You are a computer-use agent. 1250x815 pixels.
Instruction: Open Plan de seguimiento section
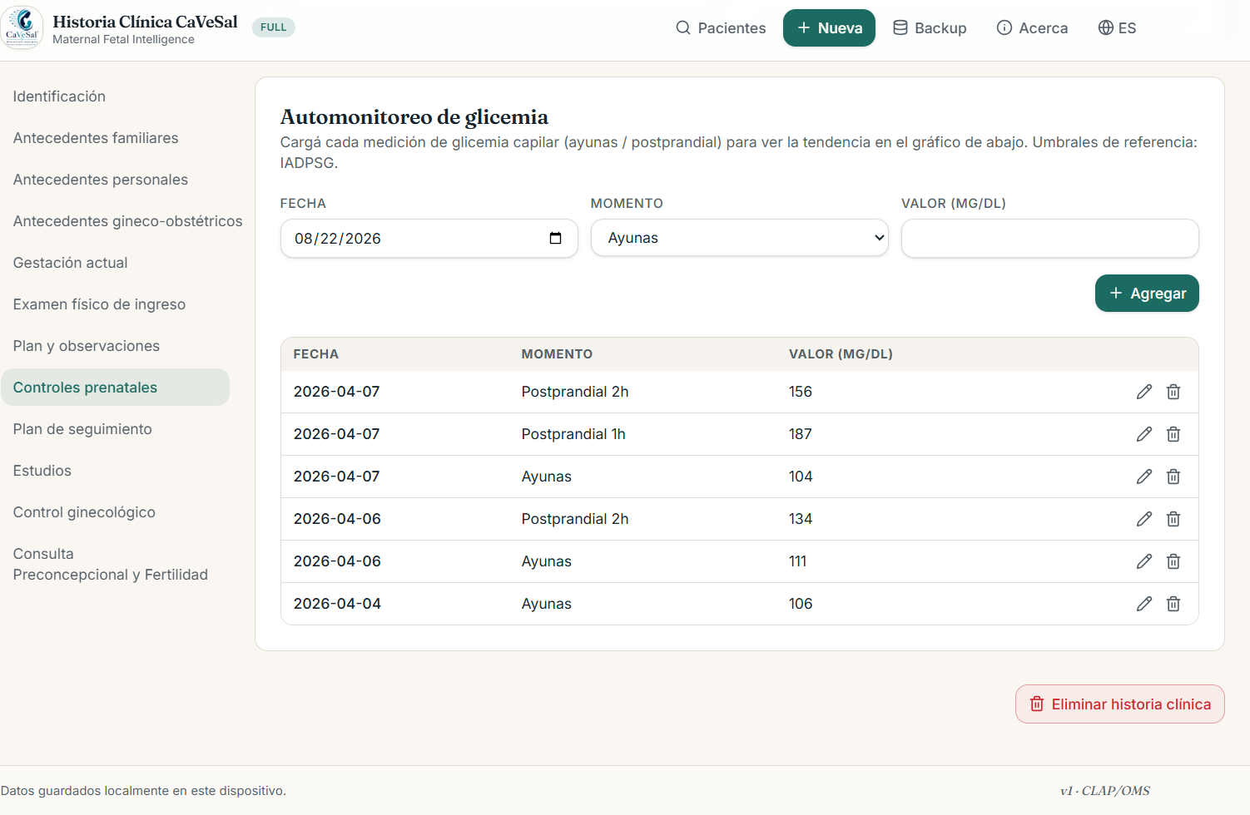[115, 429]
